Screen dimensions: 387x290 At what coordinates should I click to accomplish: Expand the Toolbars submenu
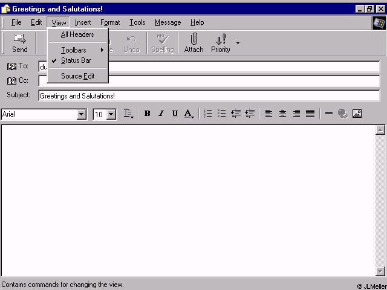[77, 50]
